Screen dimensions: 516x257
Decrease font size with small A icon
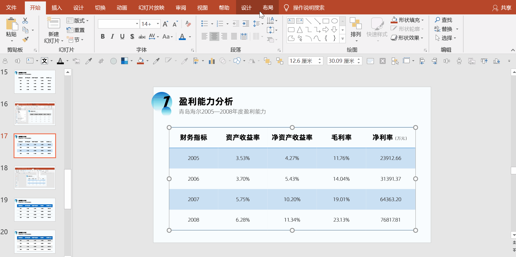(x=175, y=24)
